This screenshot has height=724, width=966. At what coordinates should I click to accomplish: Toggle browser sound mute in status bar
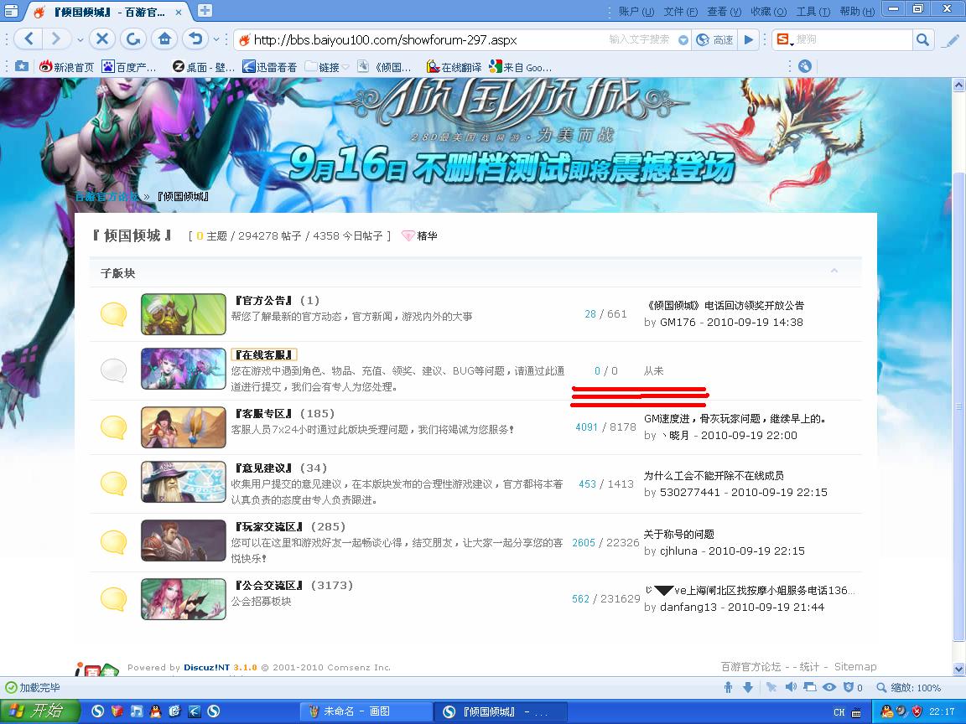coord(790,687)
